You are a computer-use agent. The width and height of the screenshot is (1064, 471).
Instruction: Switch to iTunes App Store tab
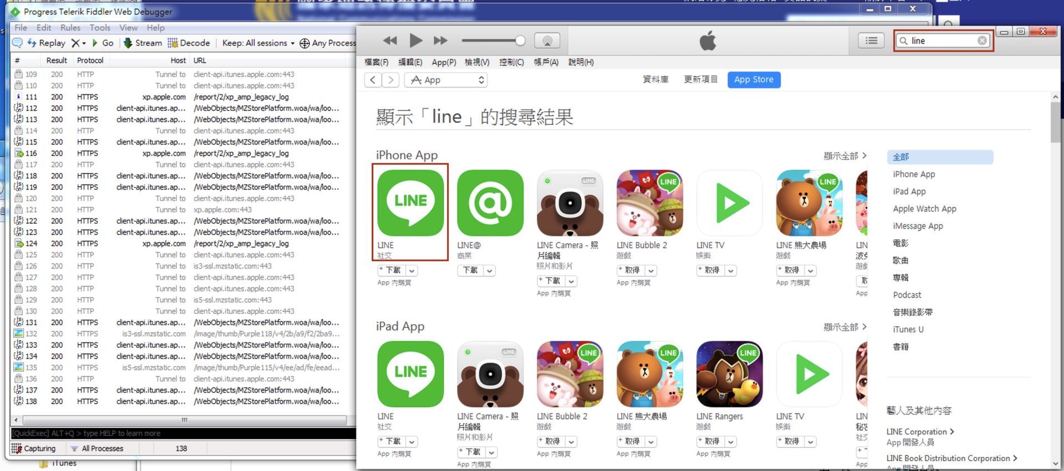[x=754, y=80]
